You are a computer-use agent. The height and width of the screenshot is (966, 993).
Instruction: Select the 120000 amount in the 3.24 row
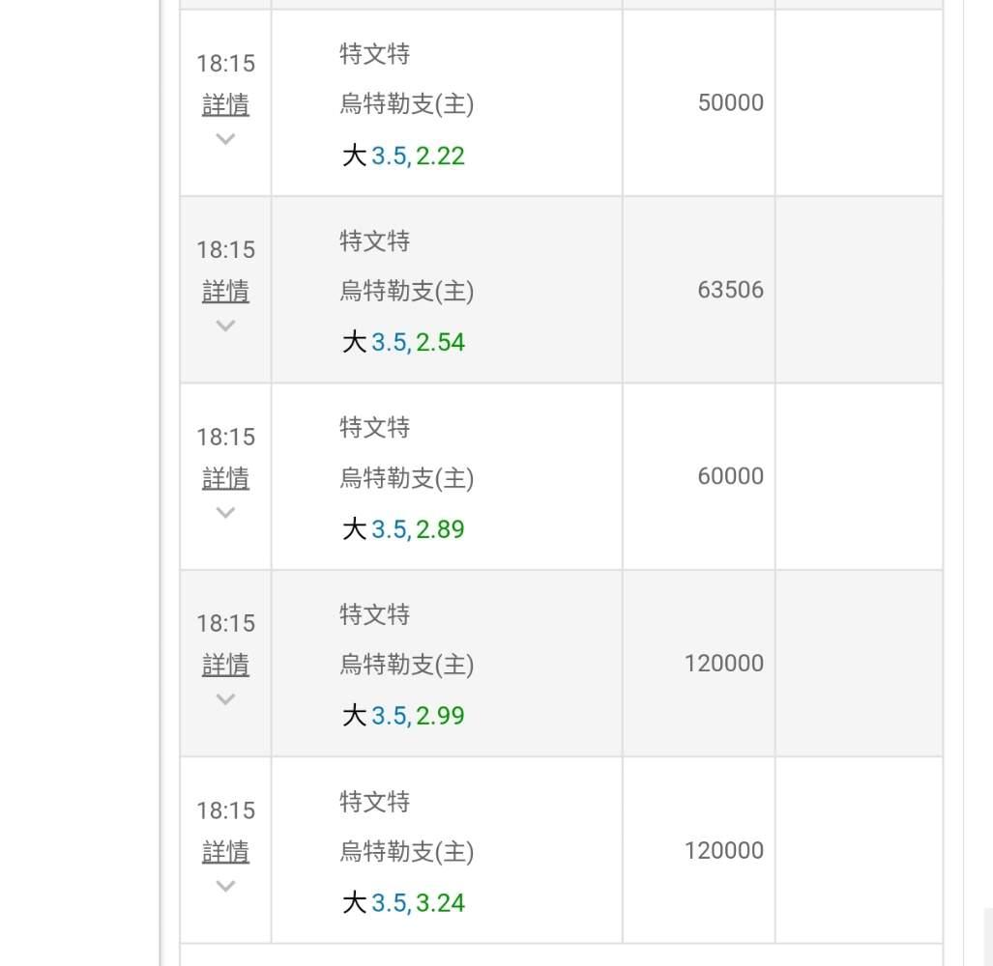723,851
